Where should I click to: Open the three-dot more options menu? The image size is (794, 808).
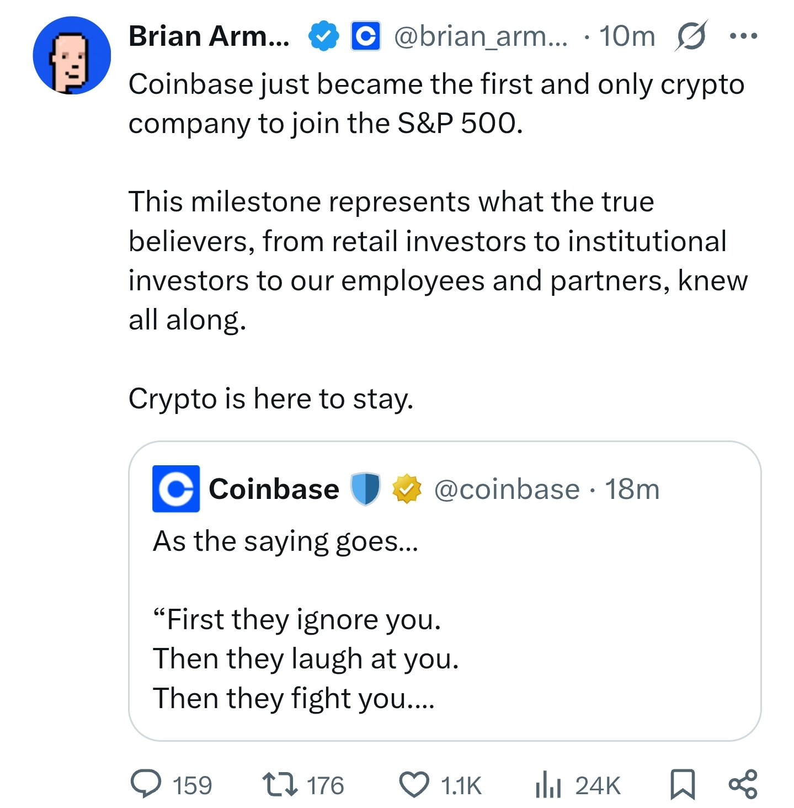click(x=744, y=35)
